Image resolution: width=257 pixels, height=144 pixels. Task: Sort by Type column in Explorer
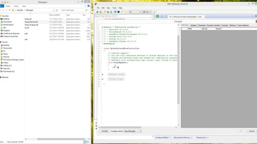pos(68,15)
